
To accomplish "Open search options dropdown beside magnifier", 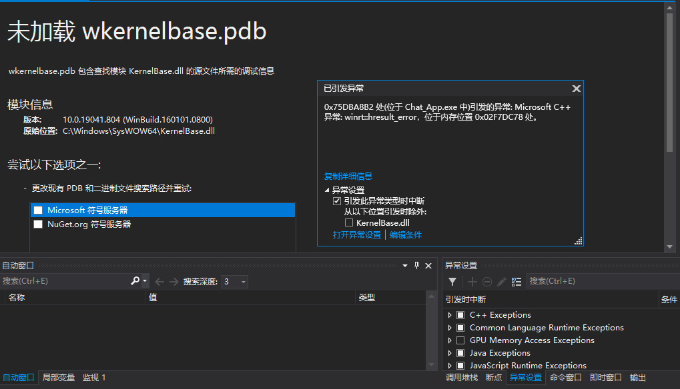I will point(145,281).
